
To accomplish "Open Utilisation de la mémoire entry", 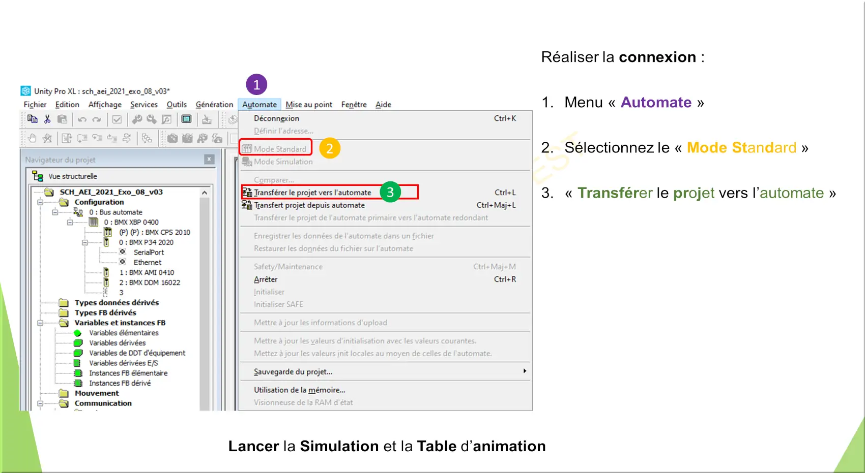I will click(386, 390).
